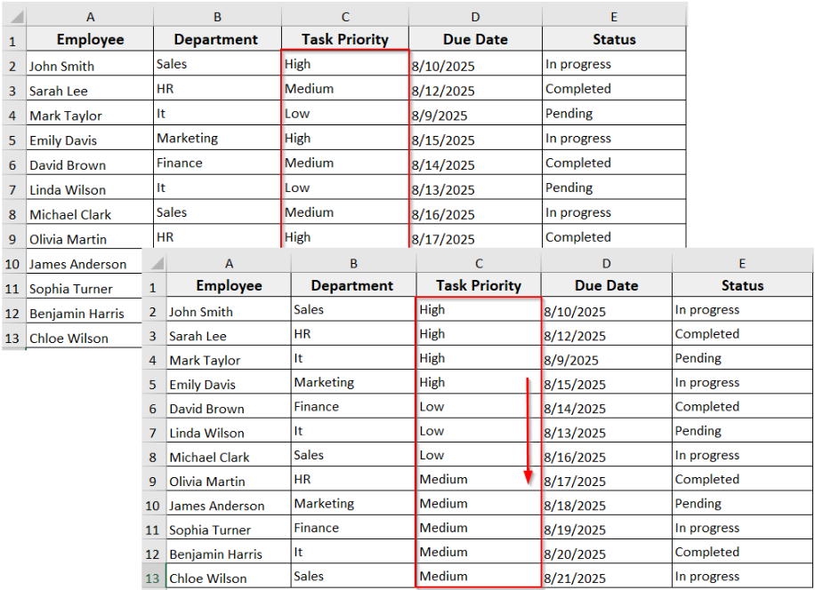The width and height of the screenshot is (815, 590).
Task: Select the 8/18/2025 due date cell
Action: 606,504
